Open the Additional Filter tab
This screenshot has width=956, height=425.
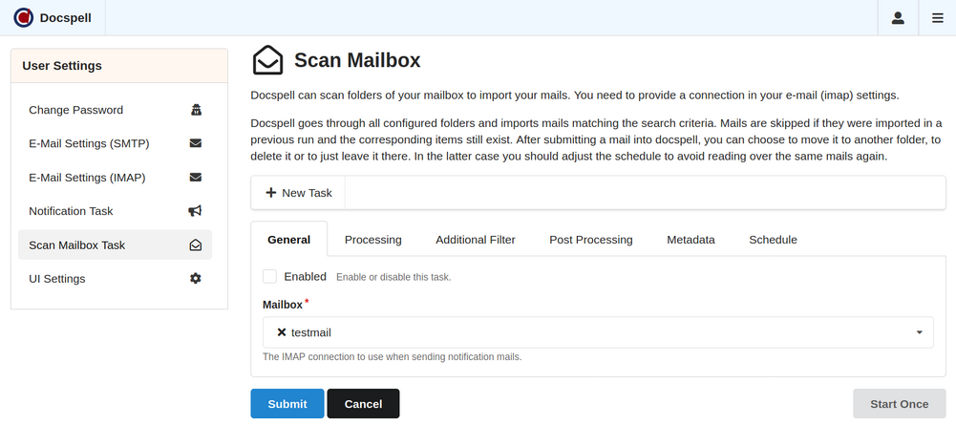pos(475,240)
